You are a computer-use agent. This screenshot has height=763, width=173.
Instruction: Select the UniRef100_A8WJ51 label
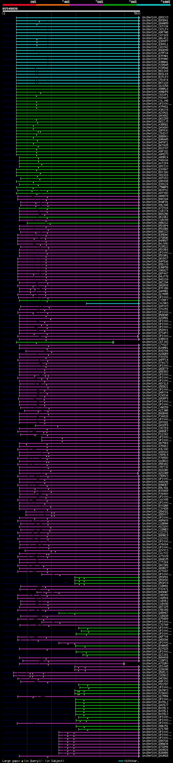tap(155, 726)
